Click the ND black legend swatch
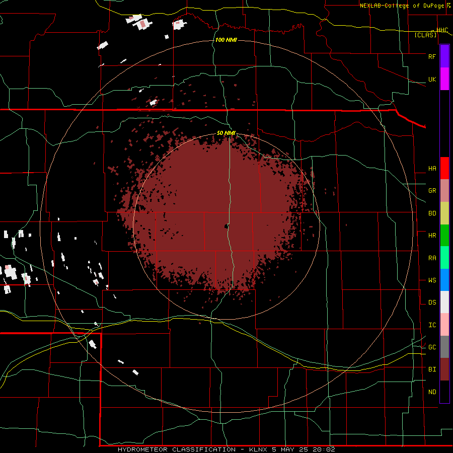 pyautogui.click(x=444, y=392)
